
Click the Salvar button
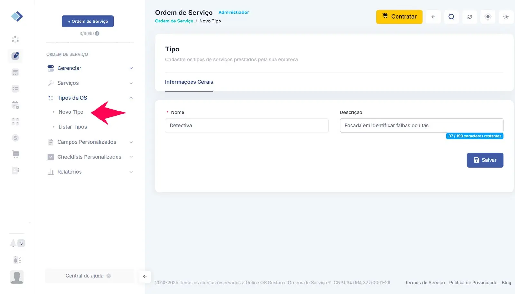tap(485, 160)
